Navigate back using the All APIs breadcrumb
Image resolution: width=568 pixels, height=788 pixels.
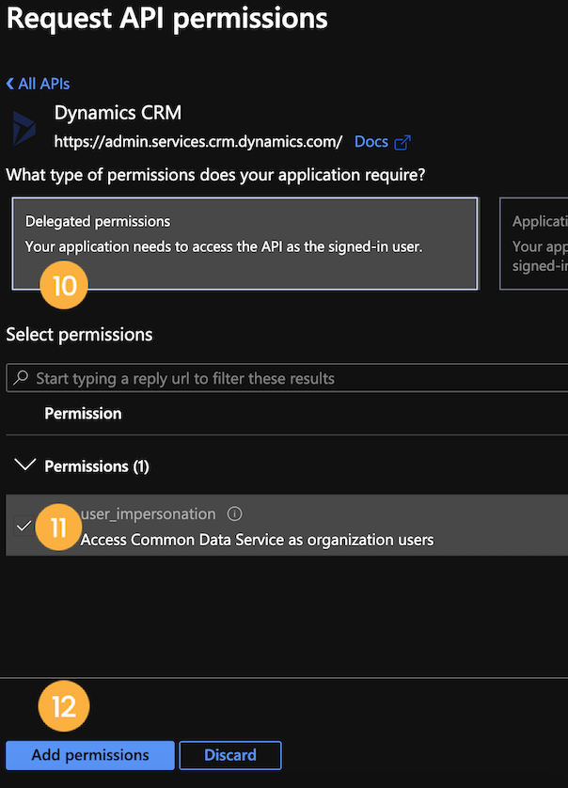coord(42,84)
